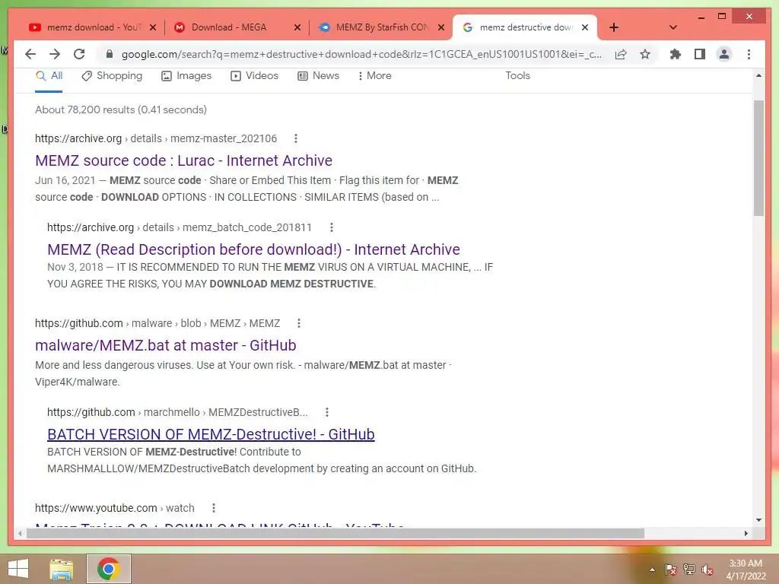The height and width of the screenshot is (584, 779).
Task: Open Action Center flag tray icon
Action: click(x=670, y=570)
